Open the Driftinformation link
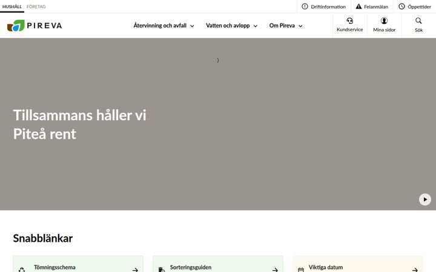 click(x=323, y=7)
